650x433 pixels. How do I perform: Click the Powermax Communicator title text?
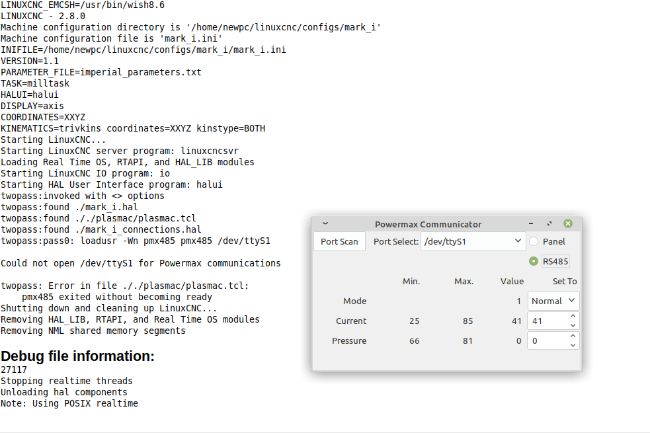pos(428,224)
